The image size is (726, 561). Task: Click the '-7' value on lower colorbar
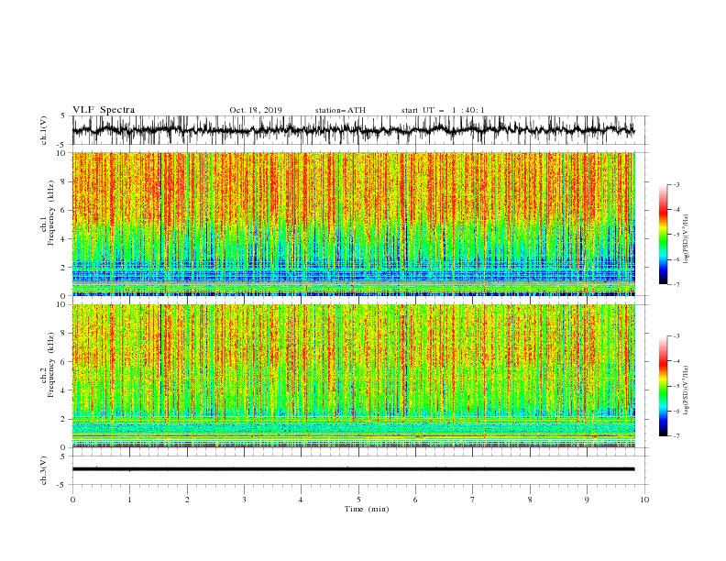click(676, 435)
